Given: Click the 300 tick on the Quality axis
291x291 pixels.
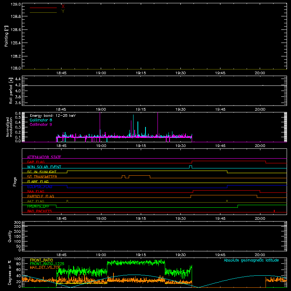Looking at the screenshot, I should click(x=17, y=223).
